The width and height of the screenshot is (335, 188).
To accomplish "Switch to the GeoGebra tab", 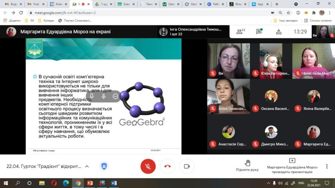I will tap(194, 4).
